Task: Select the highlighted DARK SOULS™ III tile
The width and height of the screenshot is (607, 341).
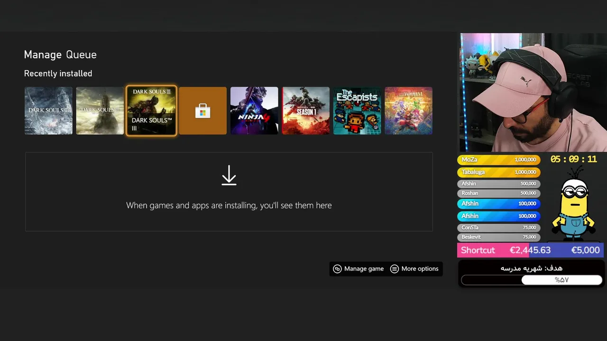Action: point(151,111)
